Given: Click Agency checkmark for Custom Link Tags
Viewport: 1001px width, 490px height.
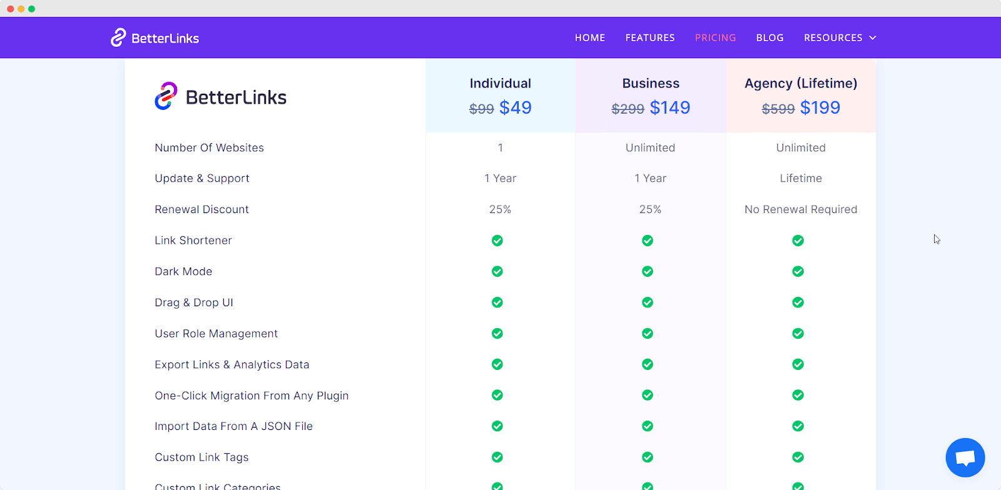Looking at the screenshot, I should tap(798, 457).
